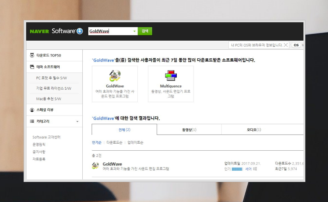328x202 pixels.
Task: Select 기업 무료 라이선스 S/W
Action: [54, 88]
